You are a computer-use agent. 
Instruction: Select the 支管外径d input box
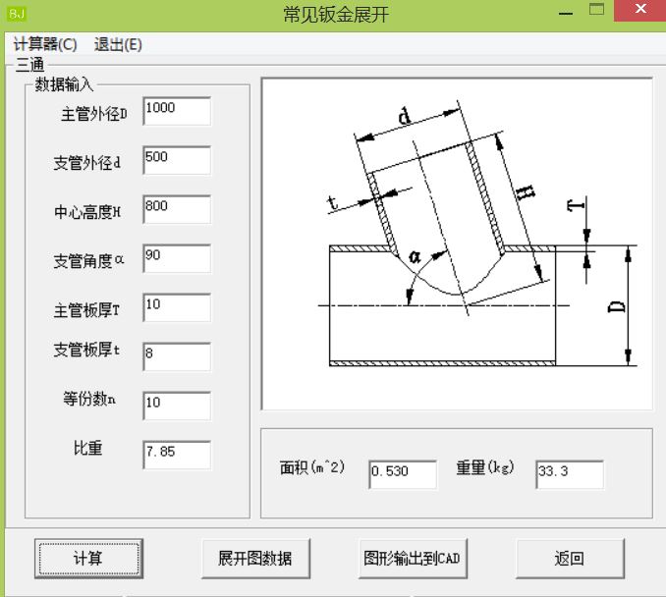177,160
